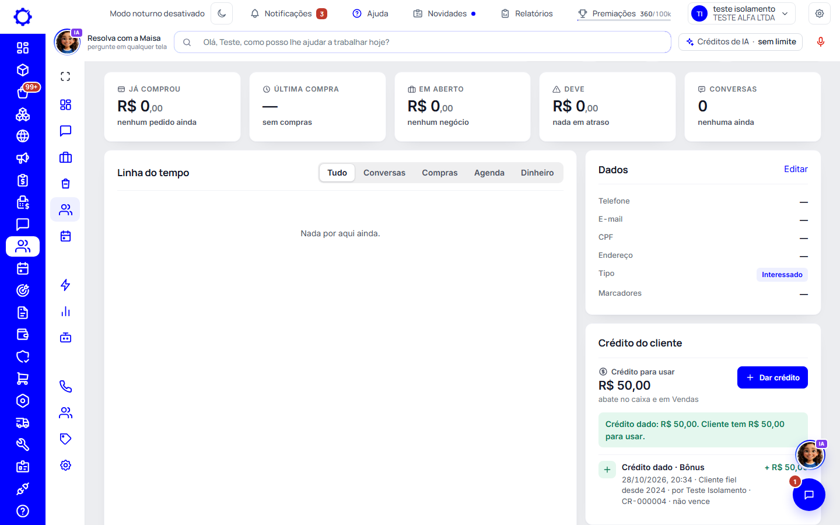Open the plug integrations icon
Viewport: 840px width, 525px height.
(23, 489)
